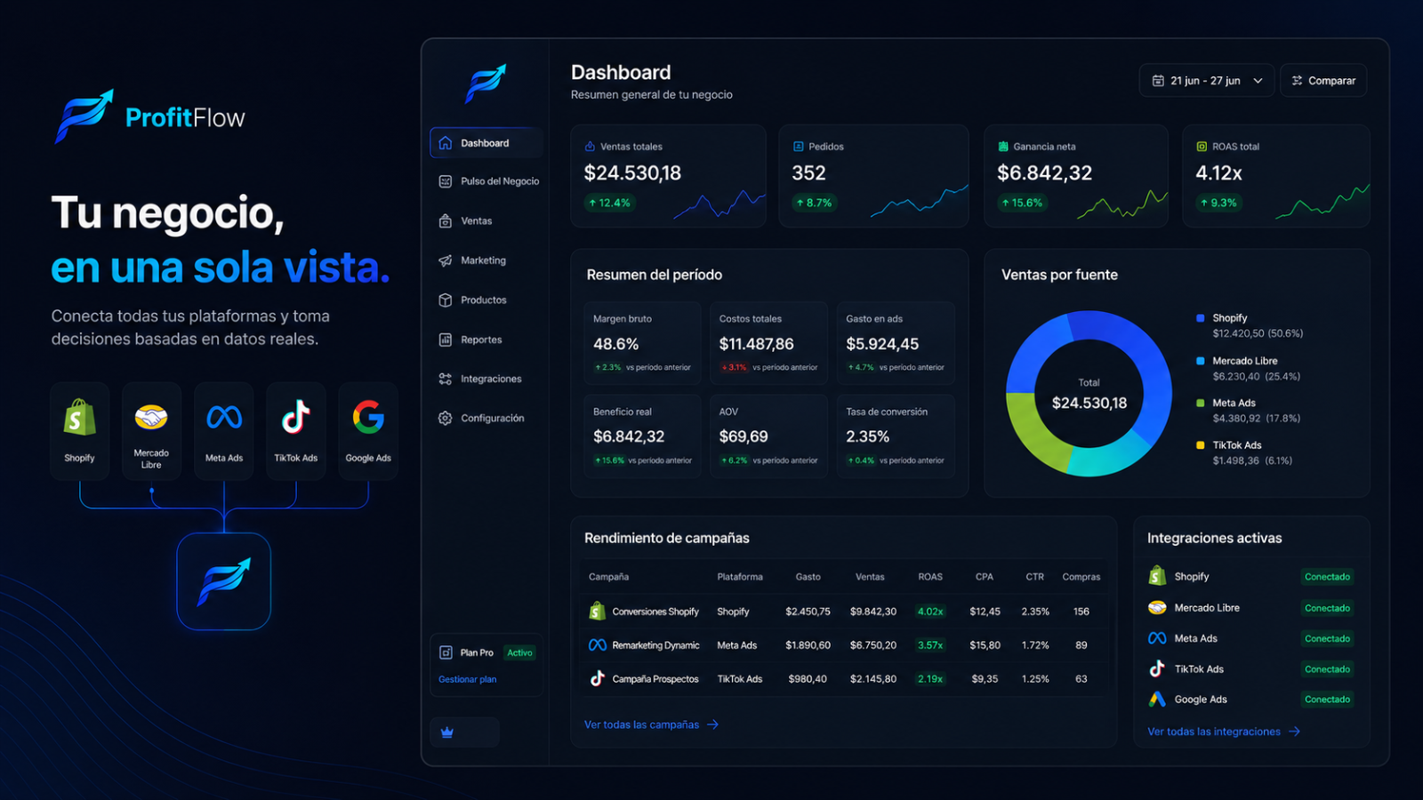Click the Shopify platform icon tile
Screen dimensions: 1423x800
79,431
